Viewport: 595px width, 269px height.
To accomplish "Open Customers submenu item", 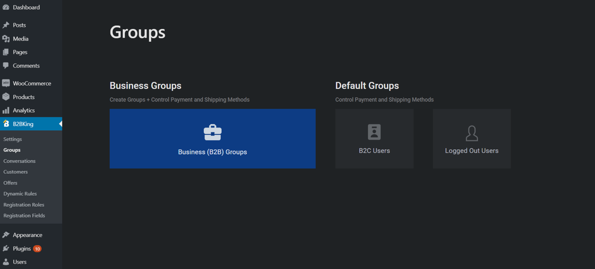I will [x=16, y=172].
